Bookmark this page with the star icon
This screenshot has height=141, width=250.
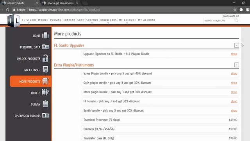pos(235,10)
